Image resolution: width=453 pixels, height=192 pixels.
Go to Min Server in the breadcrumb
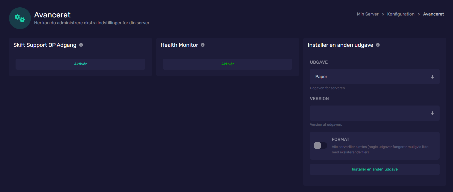click(367, 14)
